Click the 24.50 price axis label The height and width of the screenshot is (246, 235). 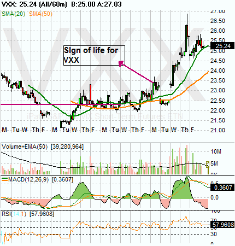click(x=218, y=61)
